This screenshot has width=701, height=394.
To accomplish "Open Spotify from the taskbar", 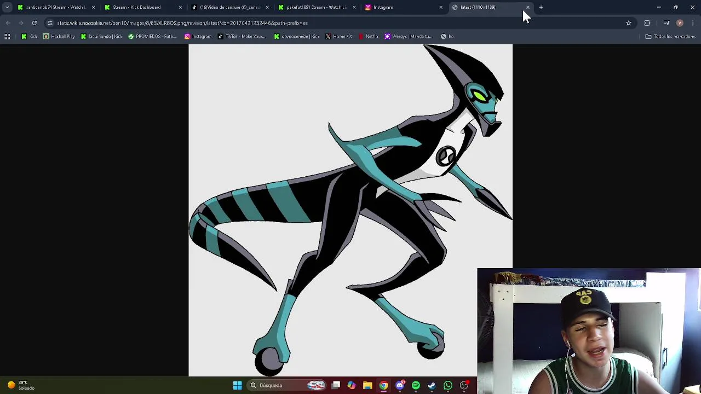I will point(416,385).
